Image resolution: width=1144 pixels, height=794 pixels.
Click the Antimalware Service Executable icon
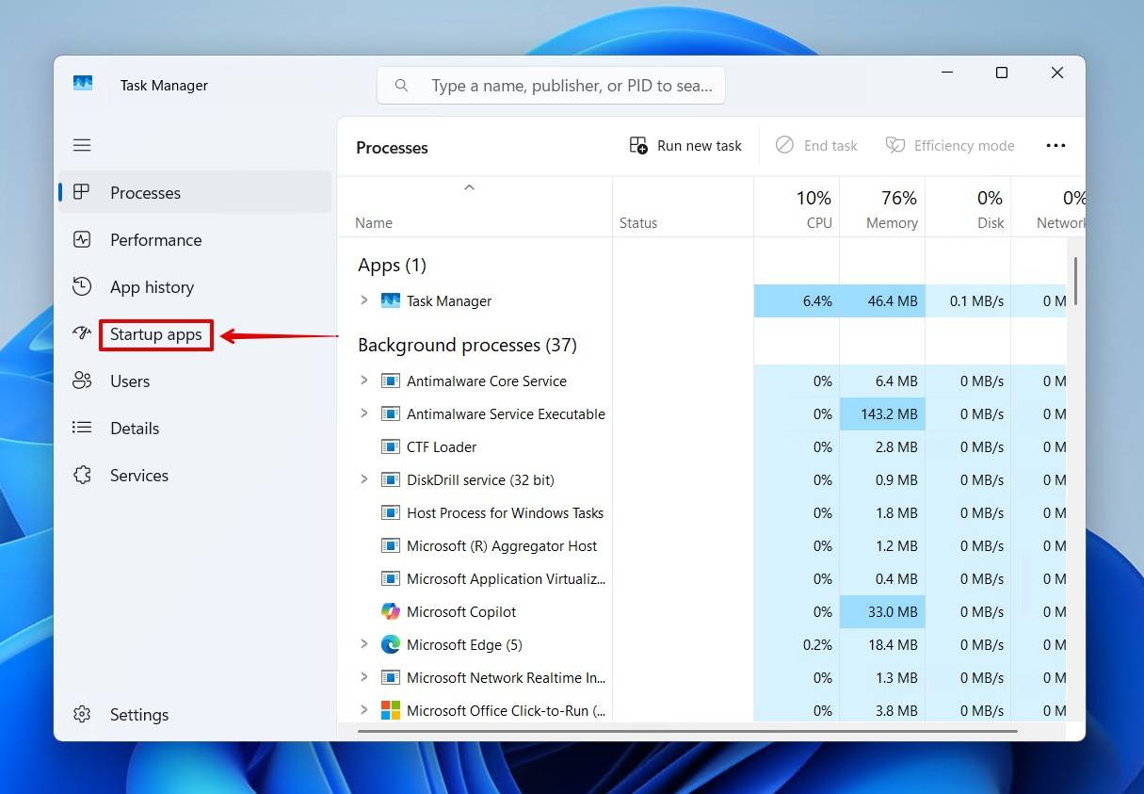tap(391, 413)
